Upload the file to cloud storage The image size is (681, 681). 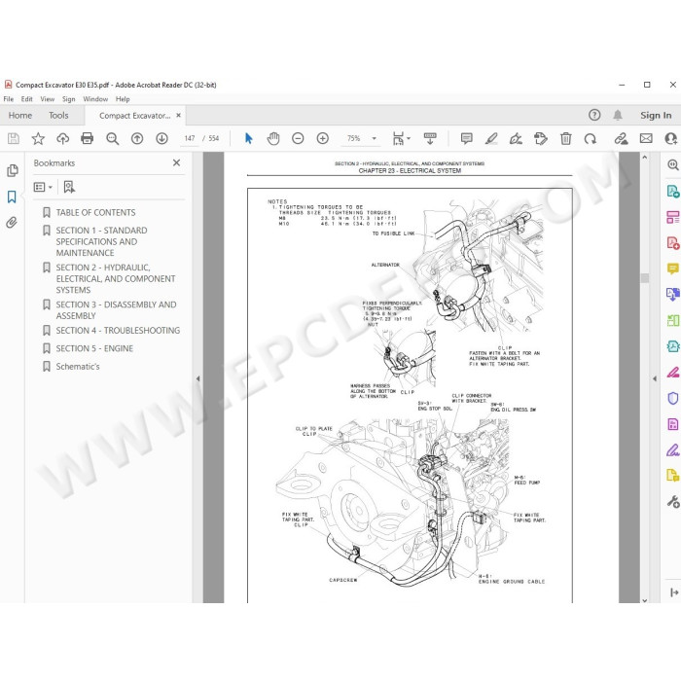63,138
